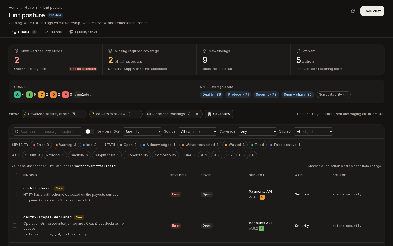
Task: Toggle the New only switch
Action: pyautogui.click(x=90, y=131)
